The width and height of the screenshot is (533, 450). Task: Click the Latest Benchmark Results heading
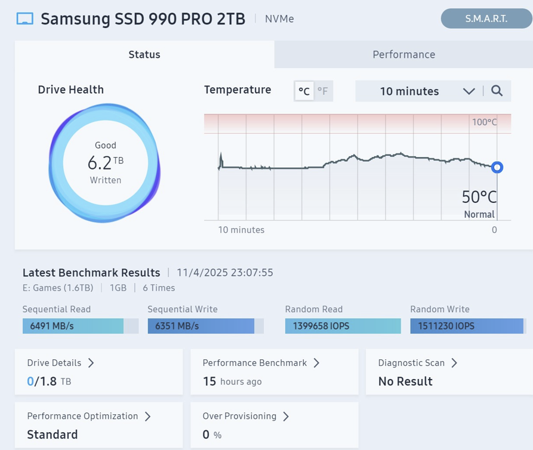click(x=91, y=273)
